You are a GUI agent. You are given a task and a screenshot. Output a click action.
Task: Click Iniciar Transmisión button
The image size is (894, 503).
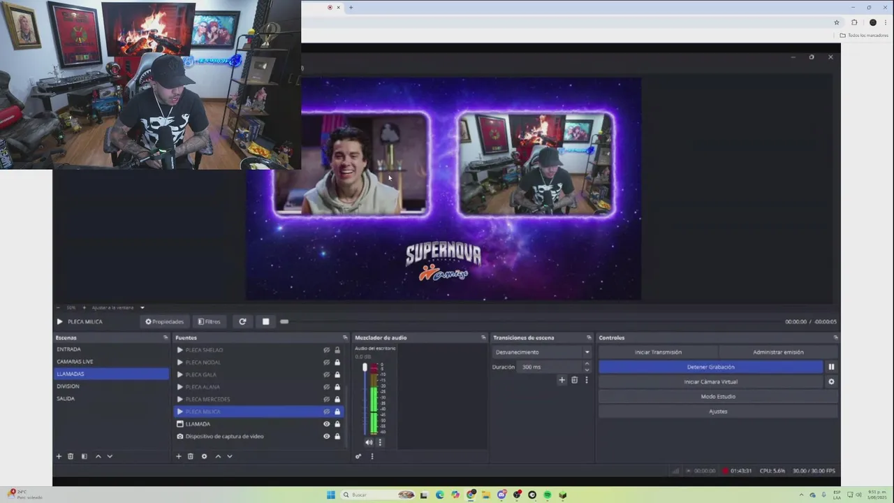pyautogui.click(x=658, y=352)
